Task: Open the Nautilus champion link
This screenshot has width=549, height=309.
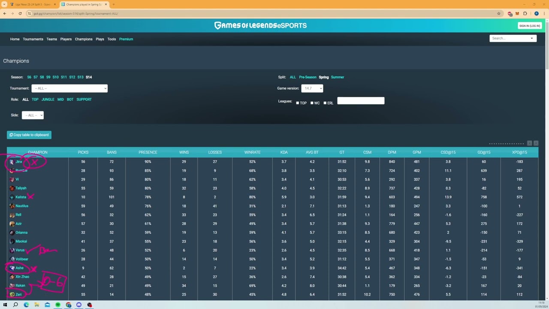Action: (x=22, y=206)
